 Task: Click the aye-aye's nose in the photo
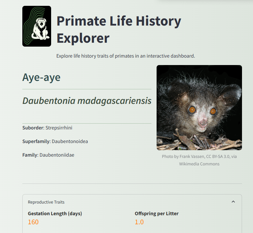203,123
